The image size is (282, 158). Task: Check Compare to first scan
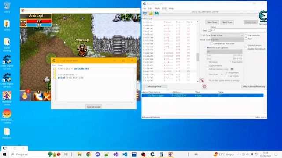211,43
